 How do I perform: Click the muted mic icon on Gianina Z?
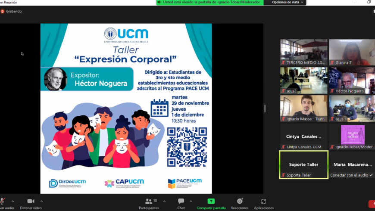pos(332,63)
